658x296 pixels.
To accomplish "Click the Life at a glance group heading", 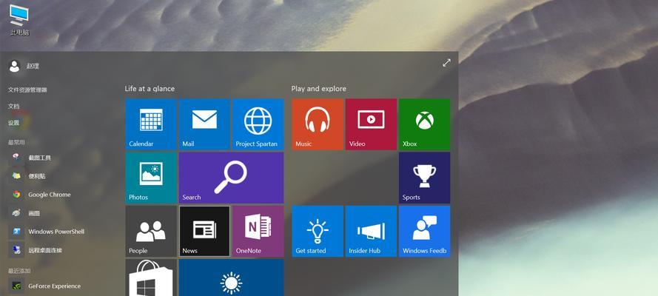I will tap(150, 89).
